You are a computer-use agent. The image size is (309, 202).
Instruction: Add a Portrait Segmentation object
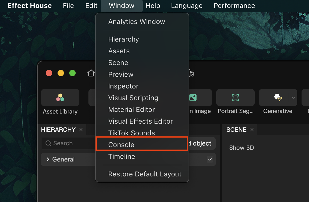pos(235,98)
